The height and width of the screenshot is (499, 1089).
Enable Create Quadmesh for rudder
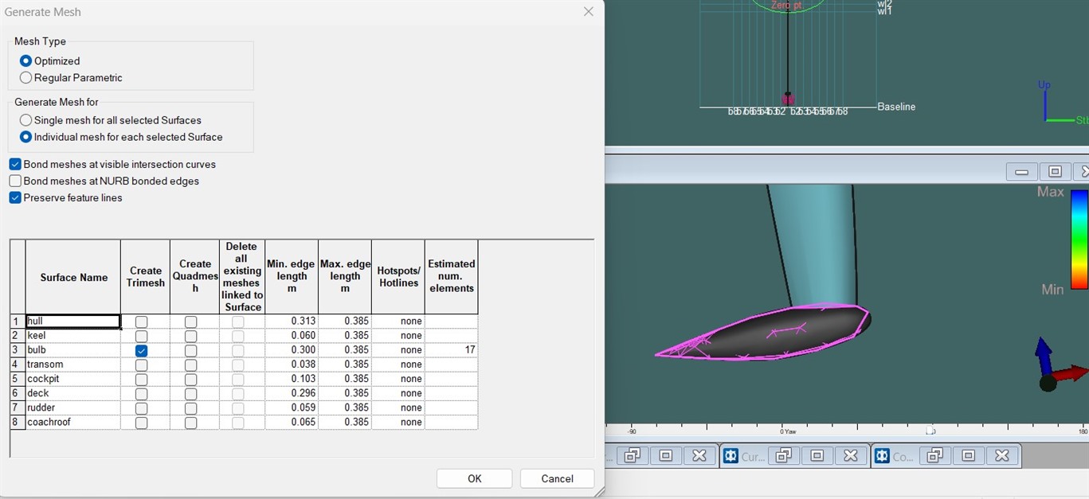pos(190,407)
